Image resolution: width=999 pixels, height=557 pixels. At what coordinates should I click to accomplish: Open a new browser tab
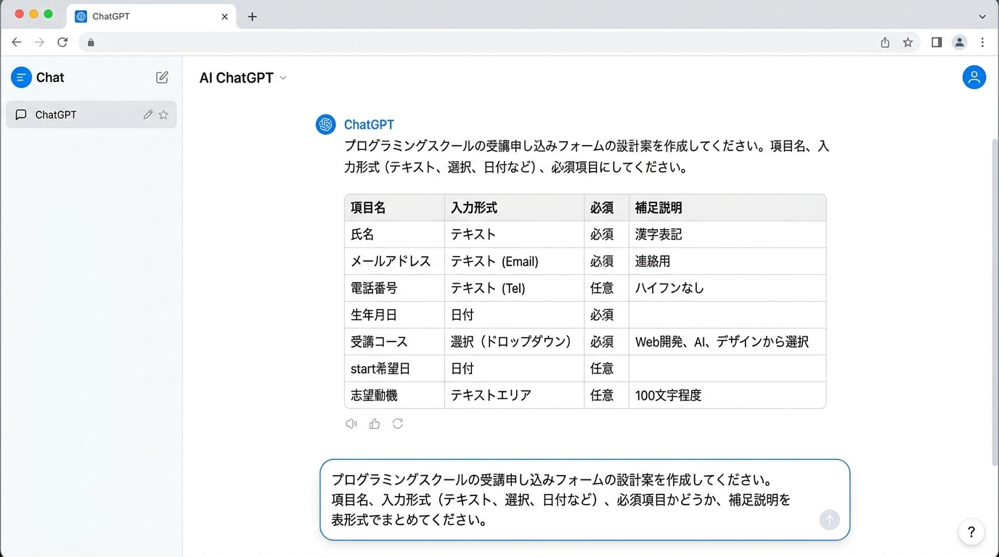(252, 16)
